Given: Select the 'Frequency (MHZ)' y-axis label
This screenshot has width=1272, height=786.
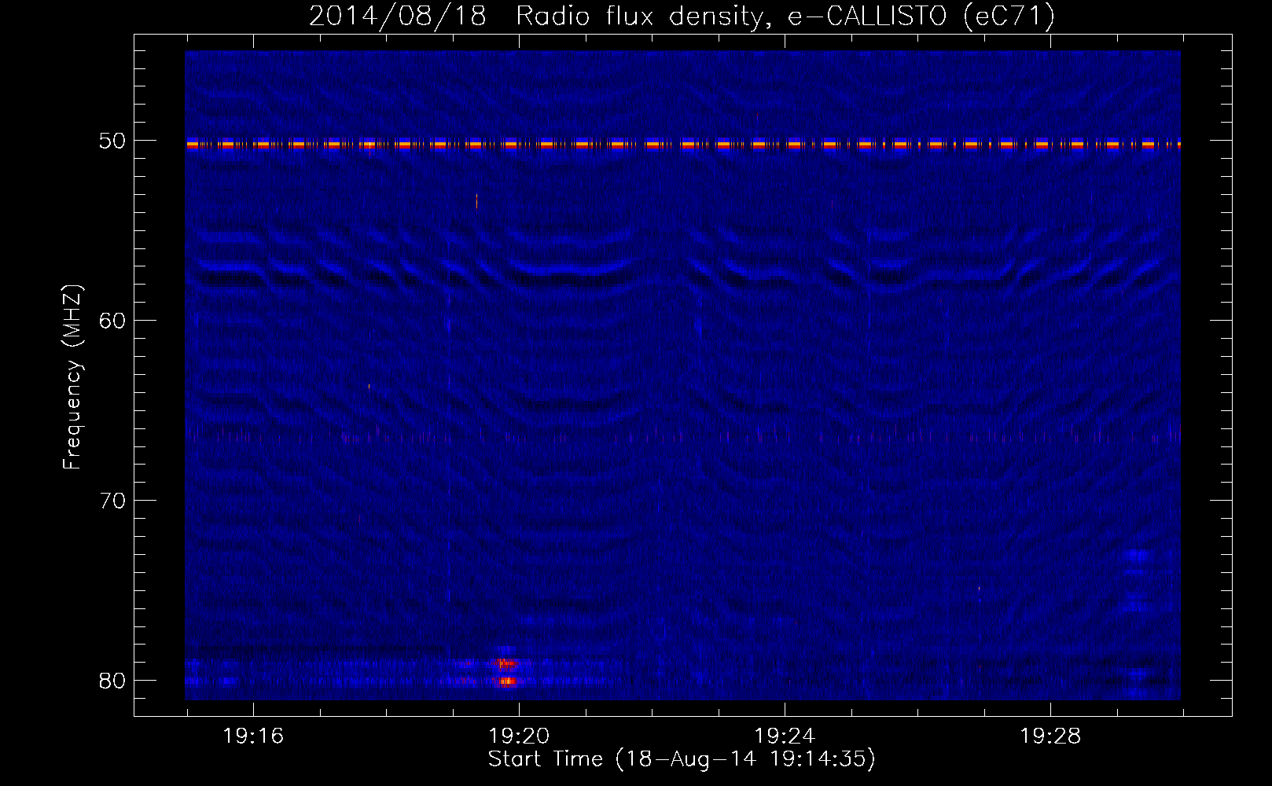Looking at the screenshot, I should (72, 377).
